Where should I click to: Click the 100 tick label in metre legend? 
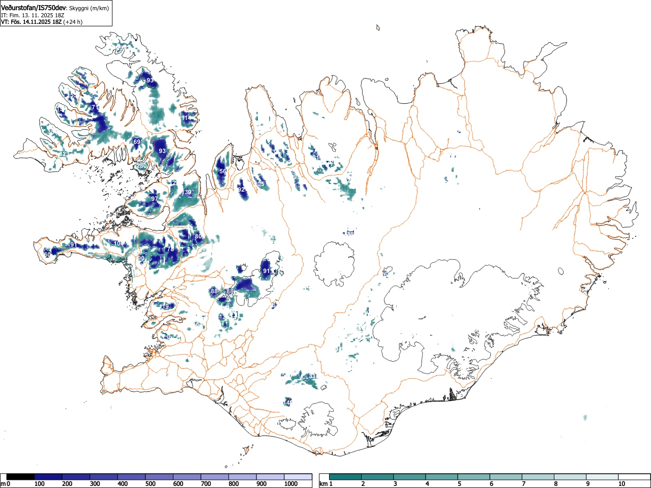click(39, 484)
